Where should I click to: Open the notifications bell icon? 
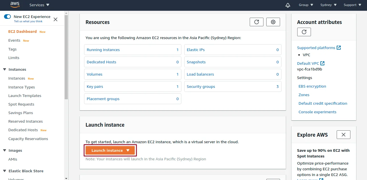[288, 5]
